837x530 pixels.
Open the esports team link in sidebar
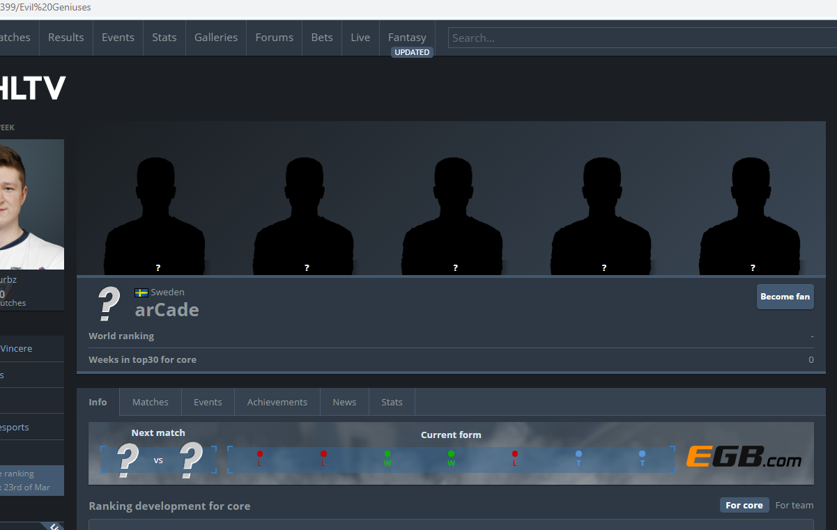(x=15, y=427)
